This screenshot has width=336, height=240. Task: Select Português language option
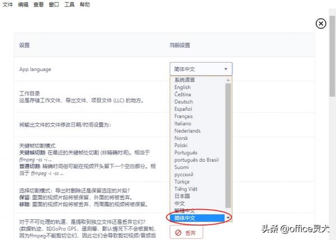coord(198,153)
